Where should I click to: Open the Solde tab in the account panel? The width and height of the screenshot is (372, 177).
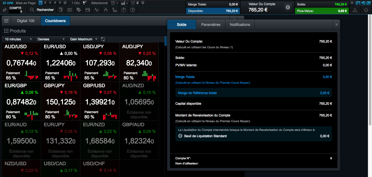click(x=182, y=25)
